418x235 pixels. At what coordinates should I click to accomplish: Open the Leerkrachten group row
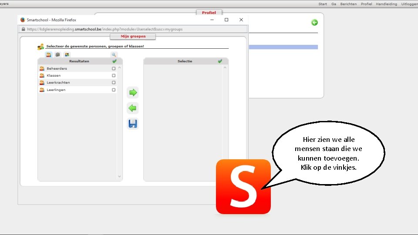[78, 83]
